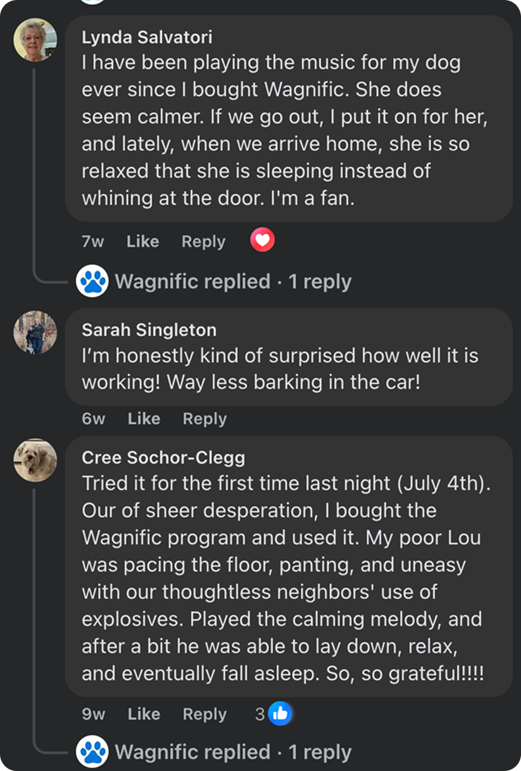Reply to Sarah Singleton's comment

(205, 419)
